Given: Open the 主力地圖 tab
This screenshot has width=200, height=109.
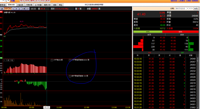Looking at the screenshot, I should tap(38, 5).
